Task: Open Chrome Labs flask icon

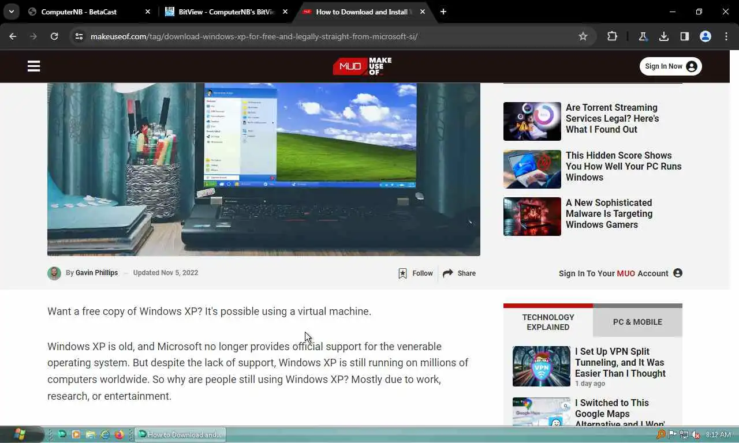Action: (x=643, y=36)
